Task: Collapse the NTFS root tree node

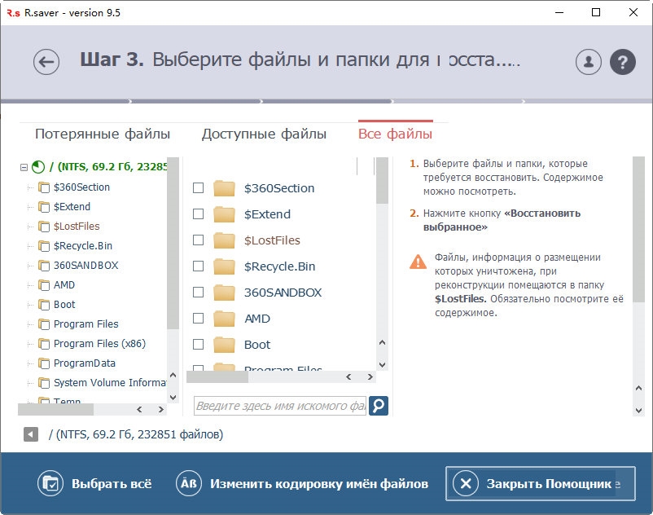Action: click(24, 167)
